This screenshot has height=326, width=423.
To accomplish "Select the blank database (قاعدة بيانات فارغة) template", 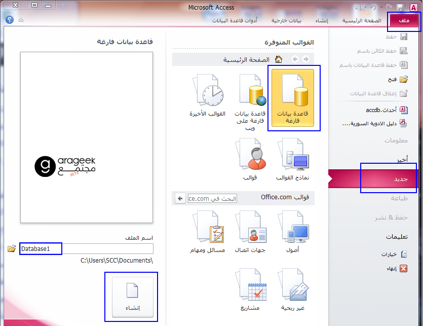I will 293,98.
